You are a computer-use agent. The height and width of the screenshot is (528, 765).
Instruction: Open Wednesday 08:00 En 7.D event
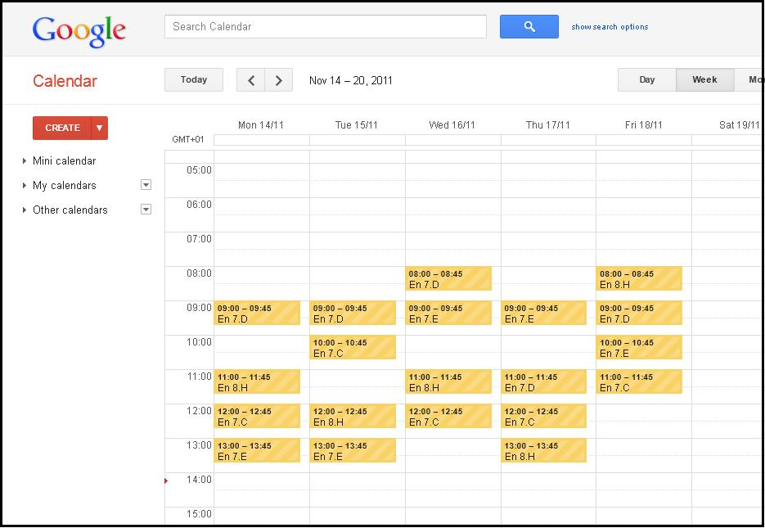click(x=448, y=279)
